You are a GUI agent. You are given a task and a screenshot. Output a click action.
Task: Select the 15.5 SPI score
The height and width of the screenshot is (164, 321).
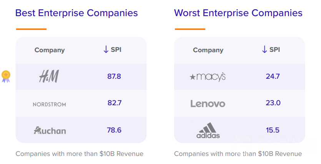[x=273, y=130]
